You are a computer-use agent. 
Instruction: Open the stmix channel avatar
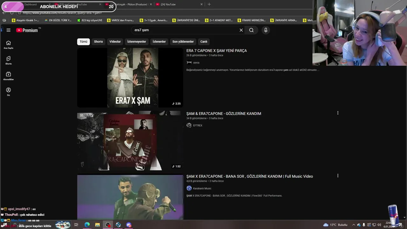(189, 63)
